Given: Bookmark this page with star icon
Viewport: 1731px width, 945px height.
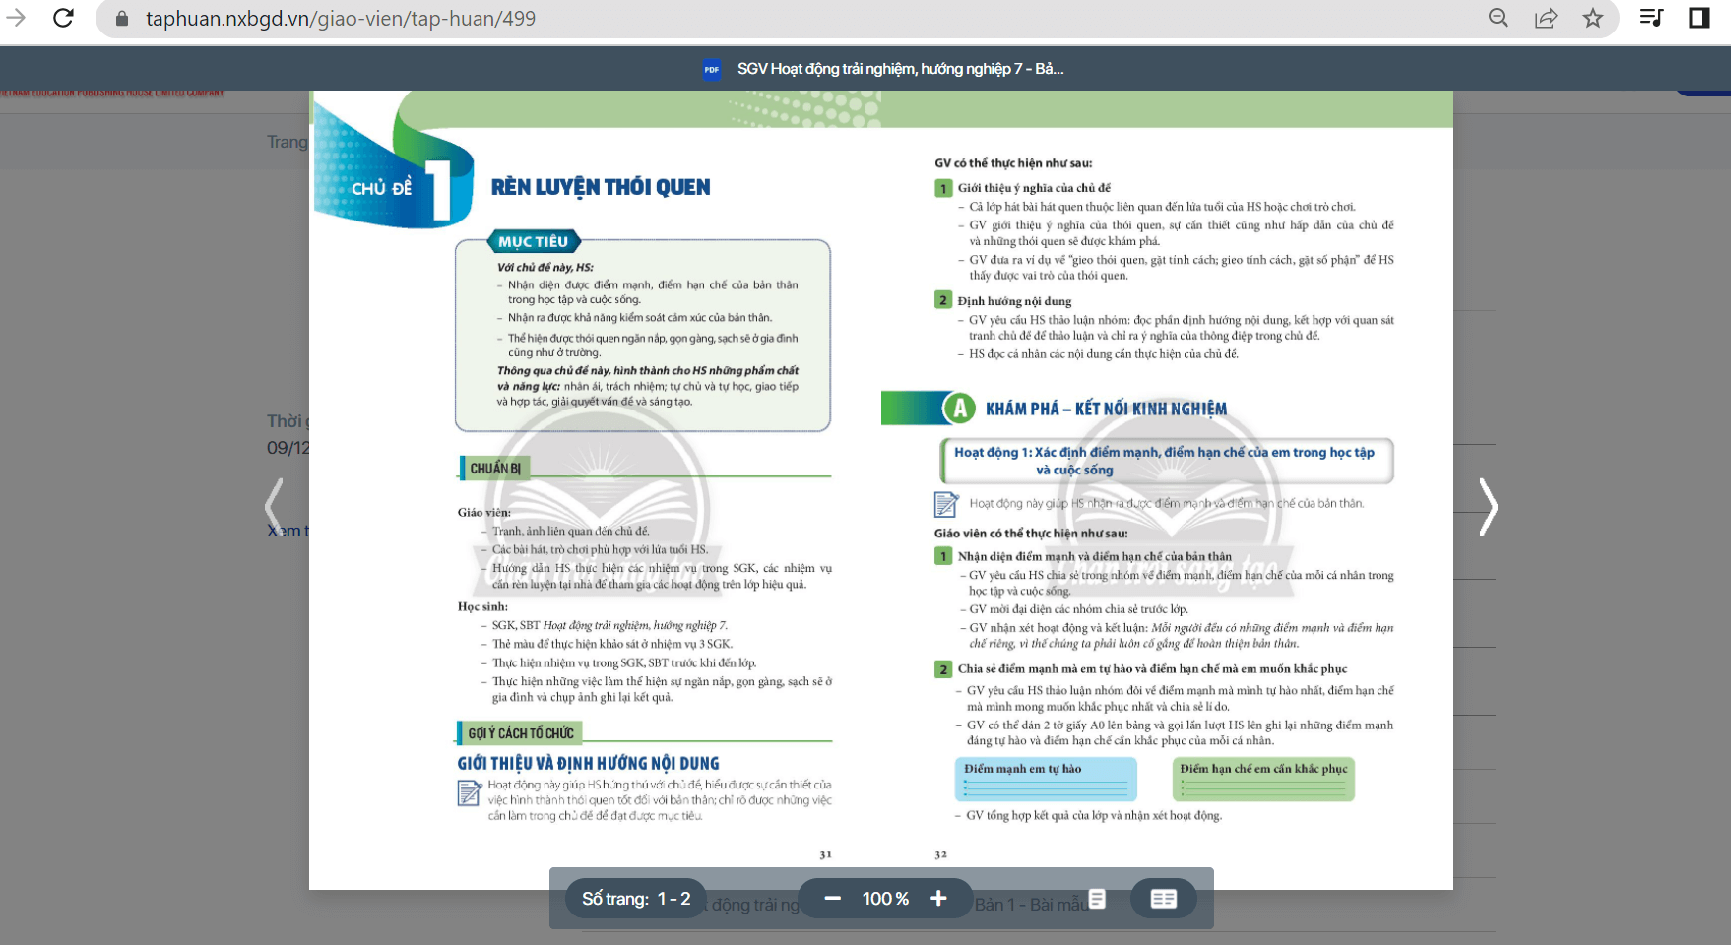Looking at the screenshot, I should tap(1593, 18).
